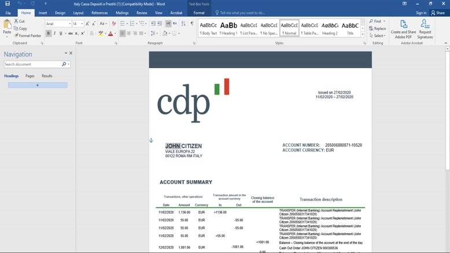This screenshot has width=450, height=253.
Task: Click the Share button
Action: click(x=438, y=13)
